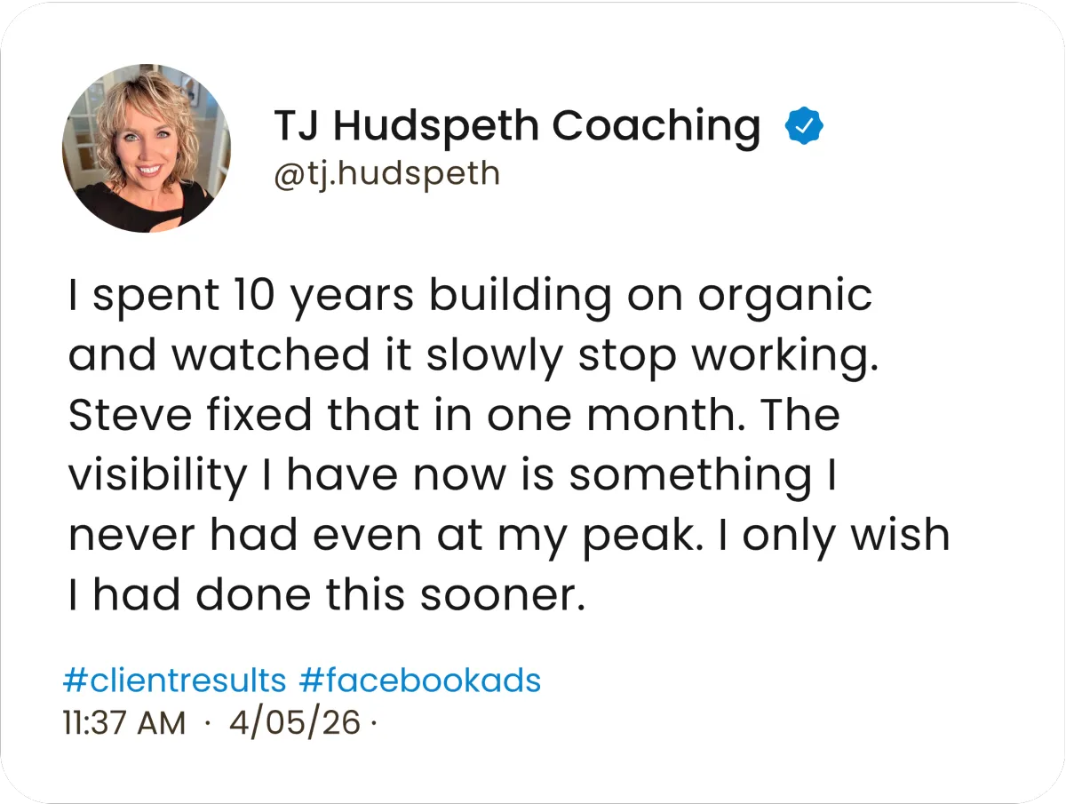This screenshot has width=1066, height=804.
Task: Open the #clientresults hashtag
Action: pos(175,681)
